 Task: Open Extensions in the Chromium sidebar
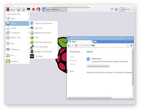click(x=73, y=61)
